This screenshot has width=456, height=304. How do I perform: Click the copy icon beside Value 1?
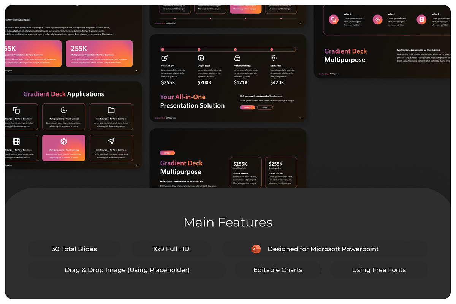(x=334, y=19)
